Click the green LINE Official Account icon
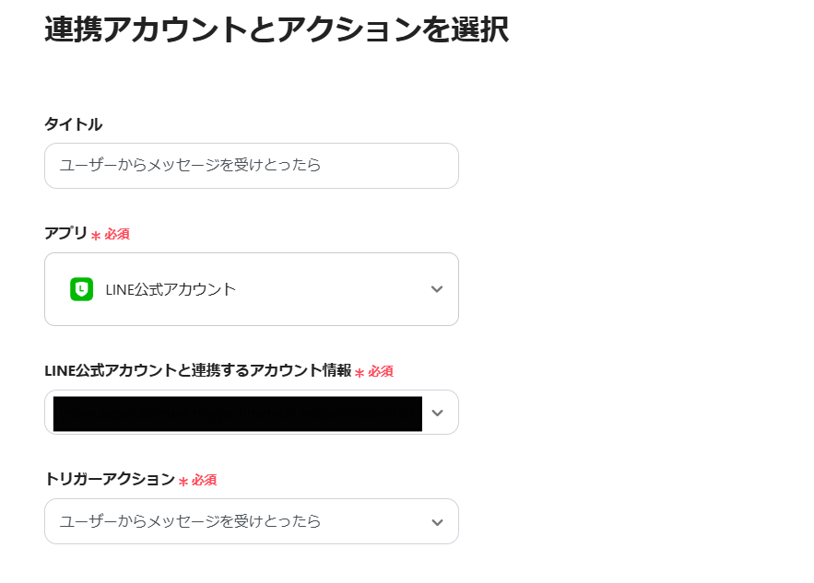This screenshot has width=814, height=583. coord(82,289)
